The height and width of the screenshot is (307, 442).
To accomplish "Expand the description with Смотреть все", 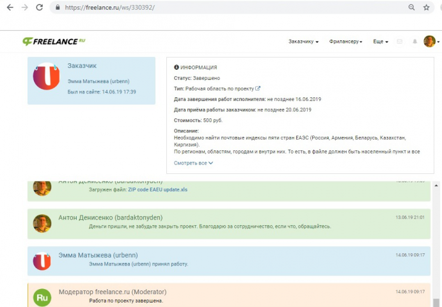I will (x=193, y=163).
